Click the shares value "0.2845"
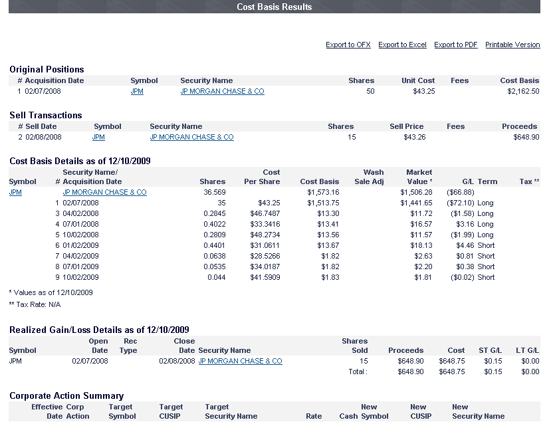 pos(215,213)
